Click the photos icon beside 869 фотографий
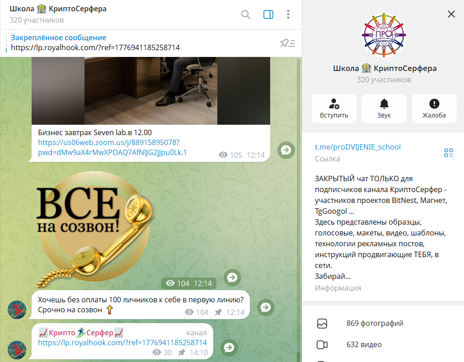 coord(322,324)
